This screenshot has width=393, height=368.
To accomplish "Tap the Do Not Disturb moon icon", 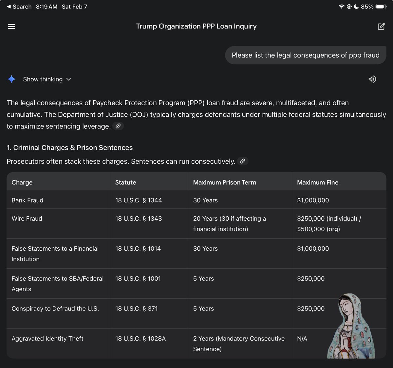I will point(356,7).
